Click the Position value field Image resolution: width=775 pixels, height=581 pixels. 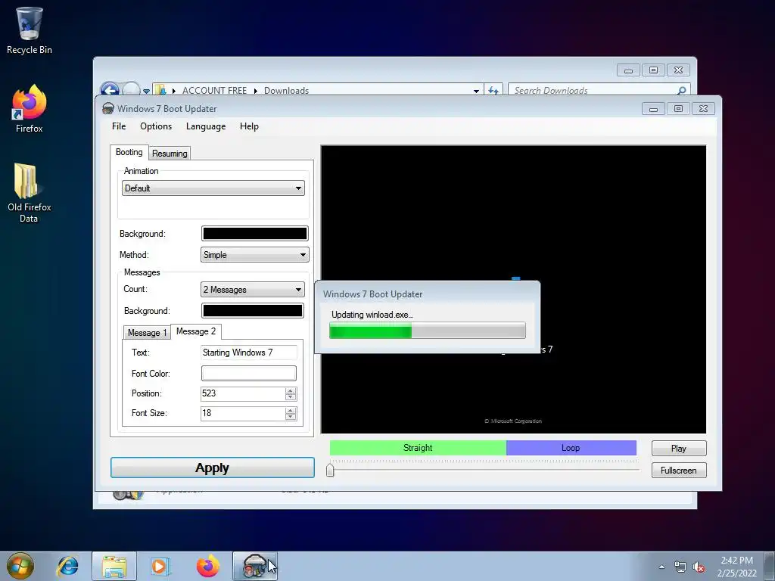coord(243,393)
